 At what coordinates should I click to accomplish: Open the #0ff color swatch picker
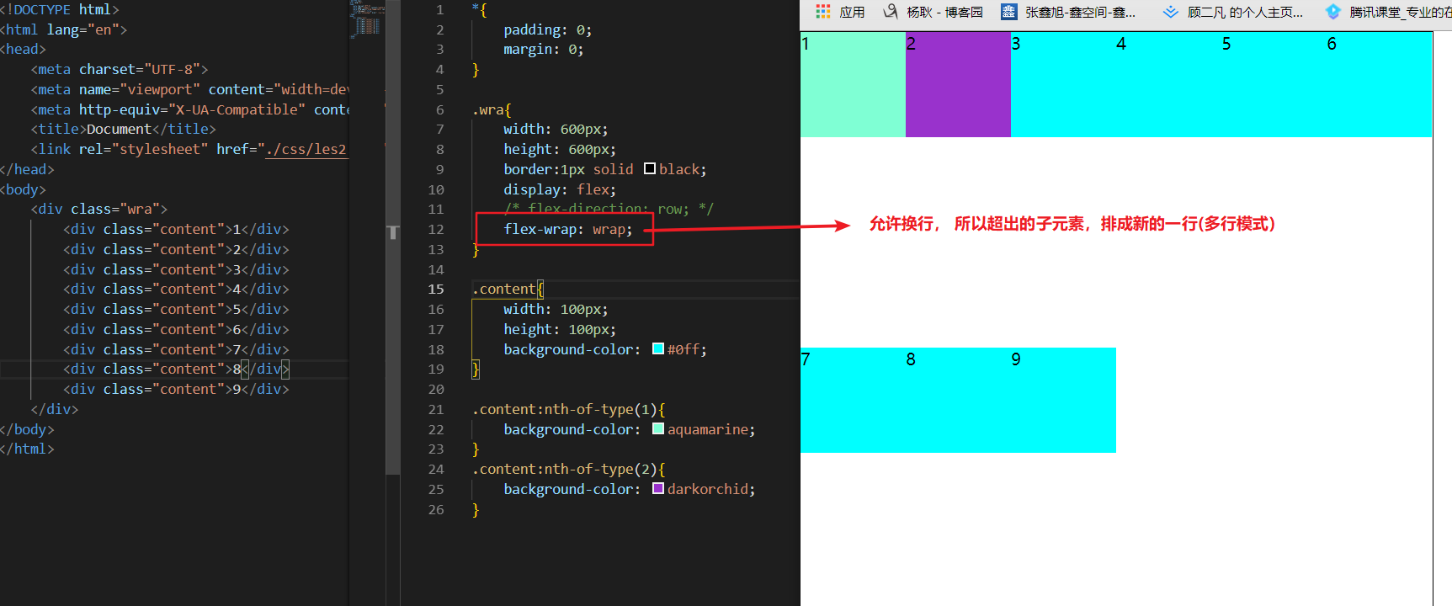click(658, 348)
